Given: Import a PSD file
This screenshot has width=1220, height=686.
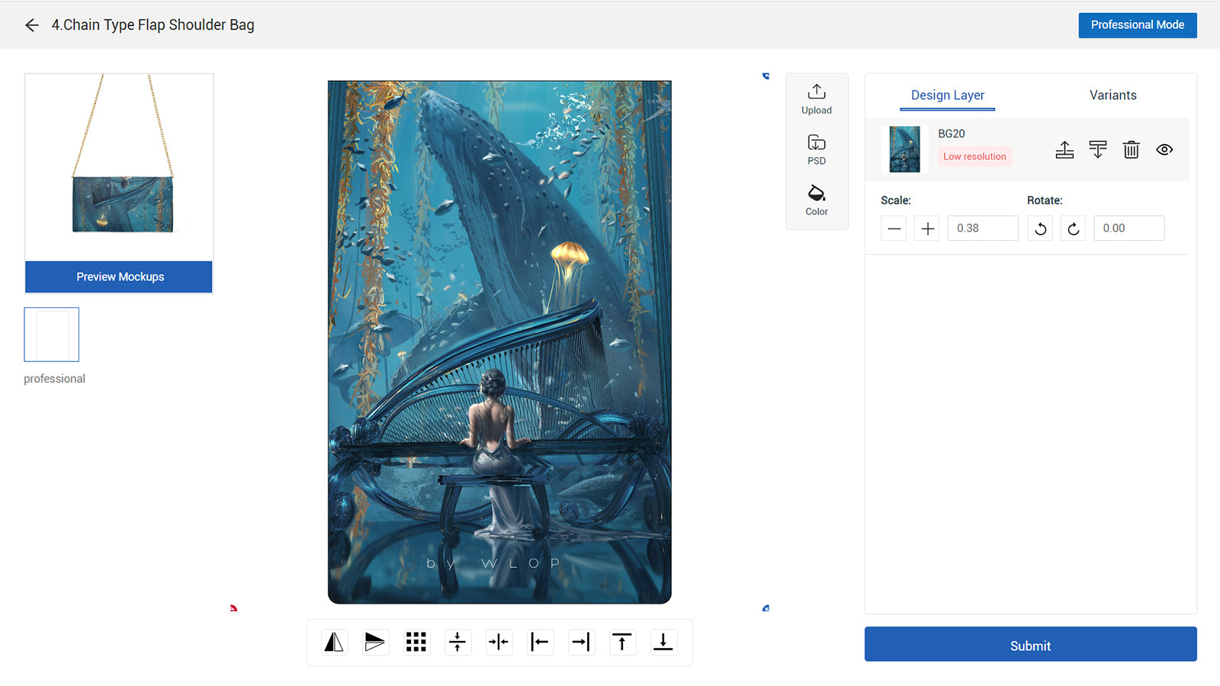Looking at the screenshot, I should pyautogui.click(x=817, y=150).
